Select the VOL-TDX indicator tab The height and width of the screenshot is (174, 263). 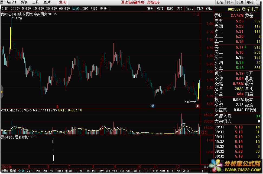111,171
